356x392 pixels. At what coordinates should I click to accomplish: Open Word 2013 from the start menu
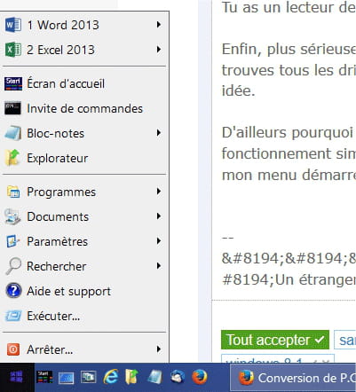(x=84, y=25)
